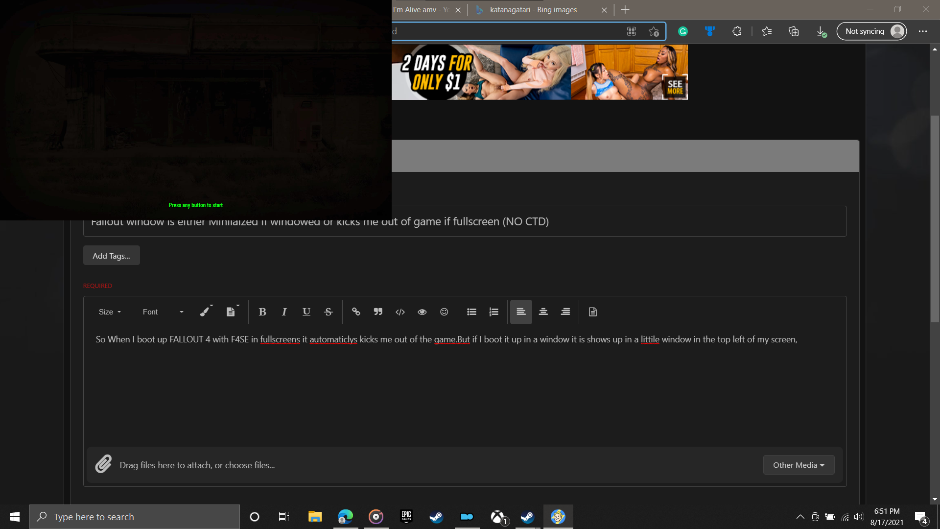Screen dimensions: 940x529
Task: Open the battery status flyout
Action: (x=830, y=517)
